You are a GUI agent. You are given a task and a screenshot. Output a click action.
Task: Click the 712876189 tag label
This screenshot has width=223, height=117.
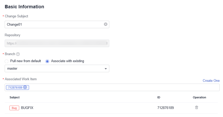point(15,87)
